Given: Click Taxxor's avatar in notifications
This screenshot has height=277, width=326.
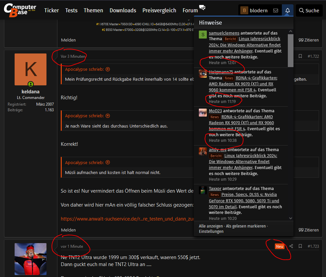Looking at the screenshot, I should tap(203, 190).
